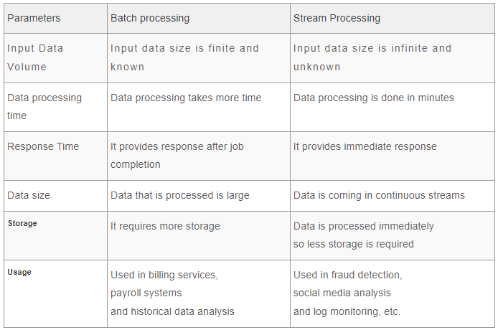
Task: Click "It provides immediate response" cell
Action: click(365, 146)
